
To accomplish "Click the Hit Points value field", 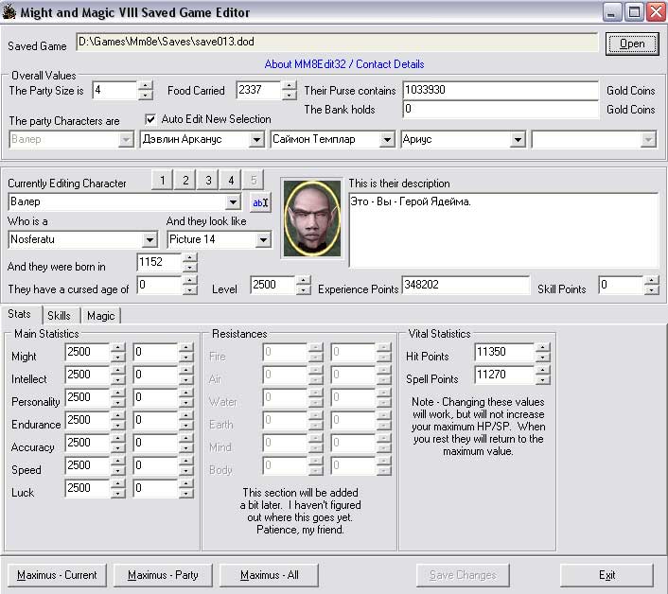I will click(x=504, y=352).
